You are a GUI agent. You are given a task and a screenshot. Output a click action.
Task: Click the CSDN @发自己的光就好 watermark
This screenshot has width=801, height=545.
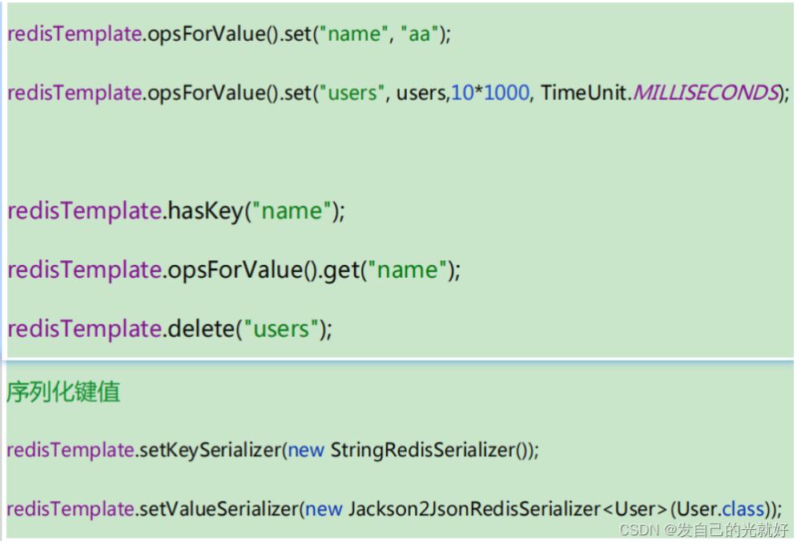tap(703, 531)
